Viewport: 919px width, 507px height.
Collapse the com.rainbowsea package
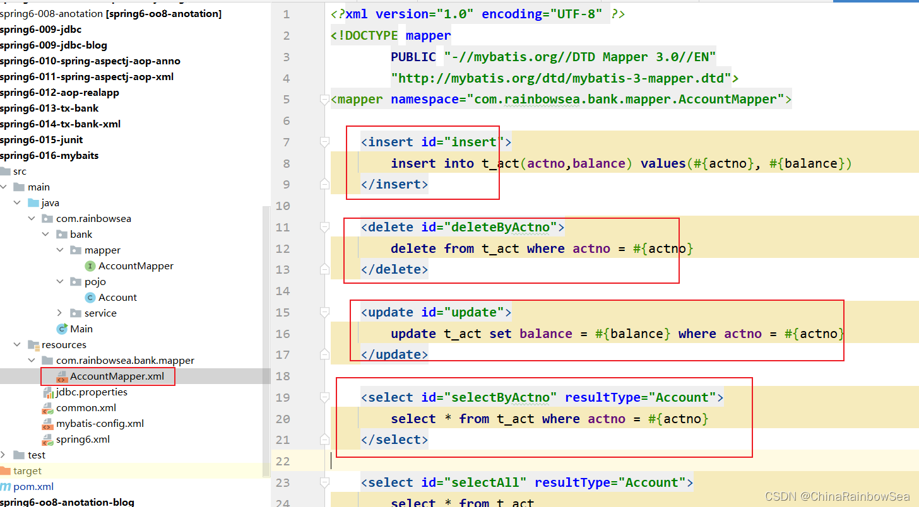coord(32,219)
